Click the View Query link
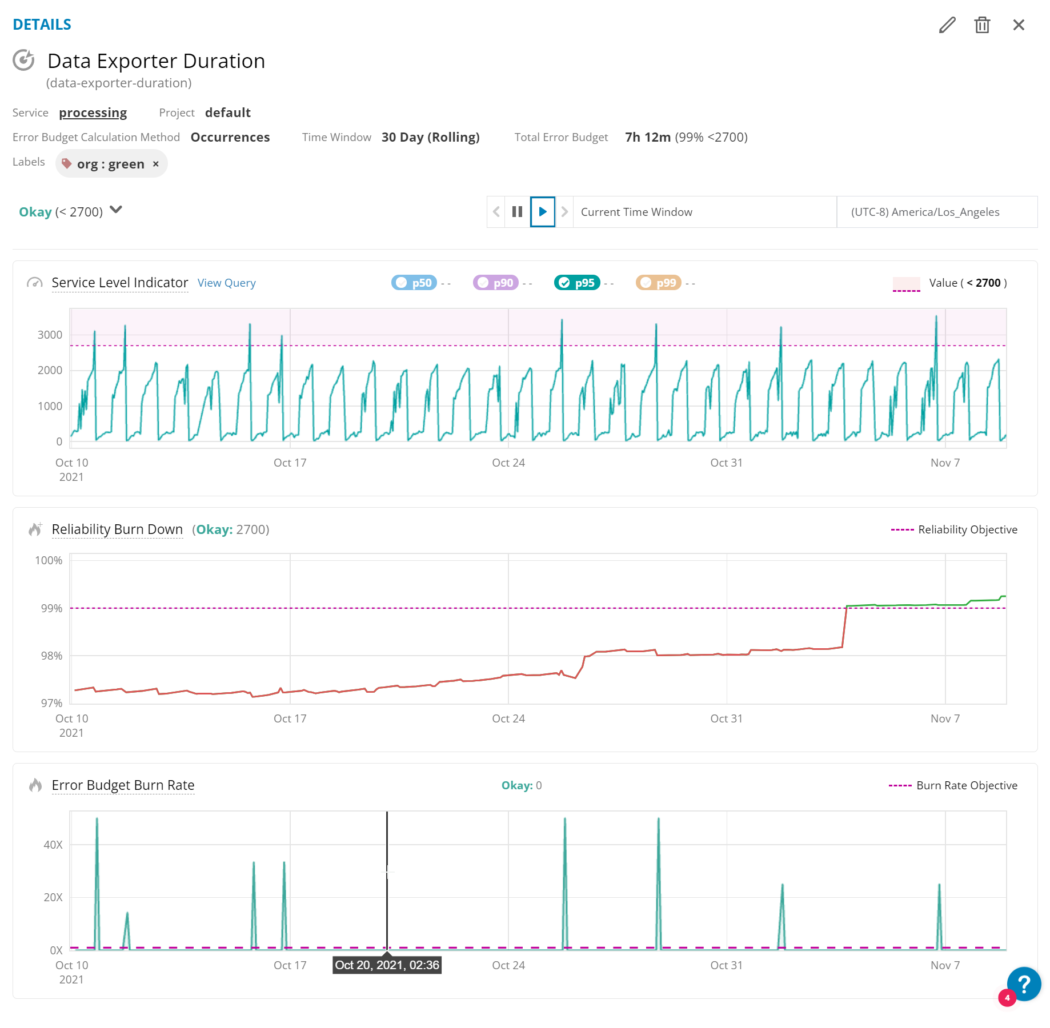This screenshot has width=1050, height=1028. (226, 283)
